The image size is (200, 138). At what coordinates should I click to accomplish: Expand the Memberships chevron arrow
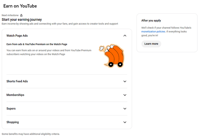[x=125, y=95]
